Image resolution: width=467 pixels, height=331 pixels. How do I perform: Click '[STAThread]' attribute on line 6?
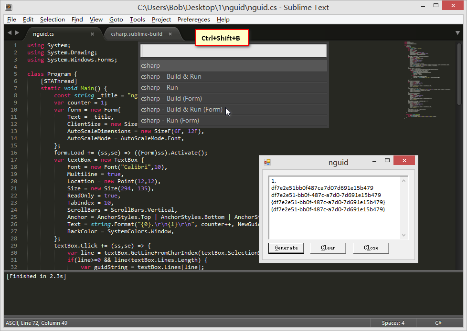[x=59, y=81]
